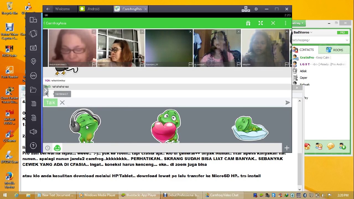Add sticker pack with plus icon
Image resolution: width=354 pixels, height=199 pixels.
coord(287,148)
